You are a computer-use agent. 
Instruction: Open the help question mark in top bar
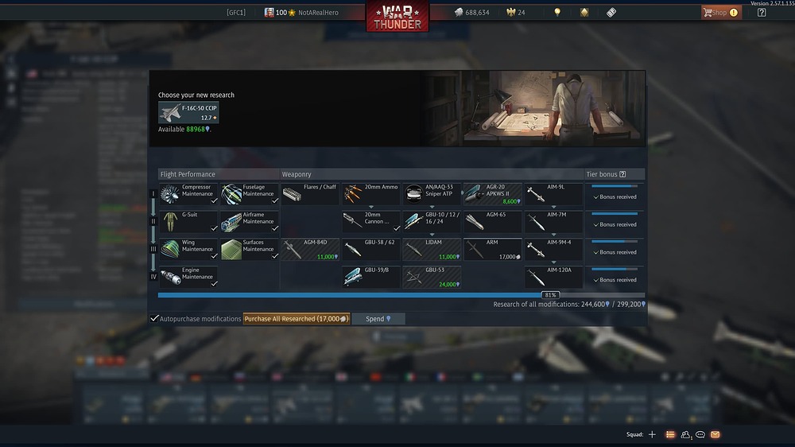tap(762, 12)
